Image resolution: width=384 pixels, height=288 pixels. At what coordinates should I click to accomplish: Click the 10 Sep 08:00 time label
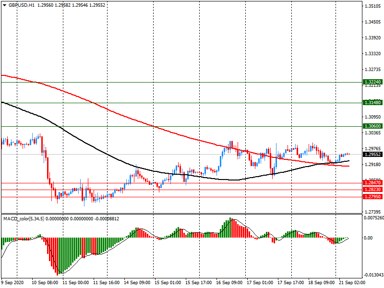(45, 283)
